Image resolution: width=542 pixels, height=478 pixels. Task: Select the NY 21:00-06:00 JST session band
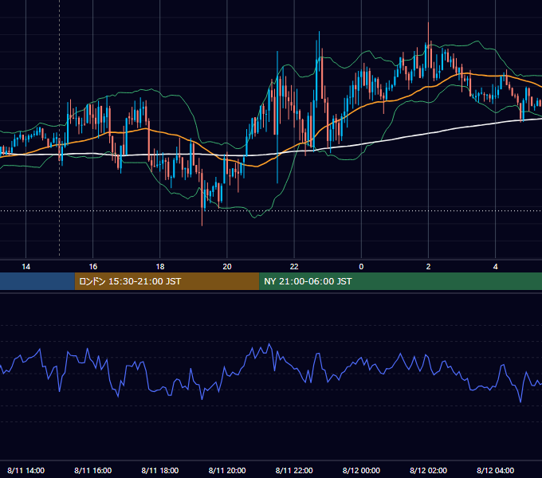point(401,281)
